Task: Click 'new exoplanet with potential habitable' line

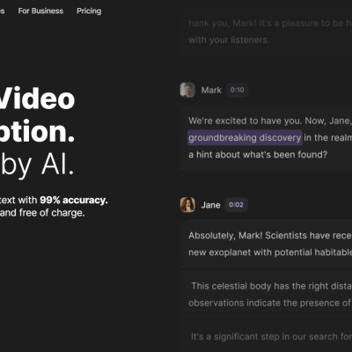Action: 270,253
